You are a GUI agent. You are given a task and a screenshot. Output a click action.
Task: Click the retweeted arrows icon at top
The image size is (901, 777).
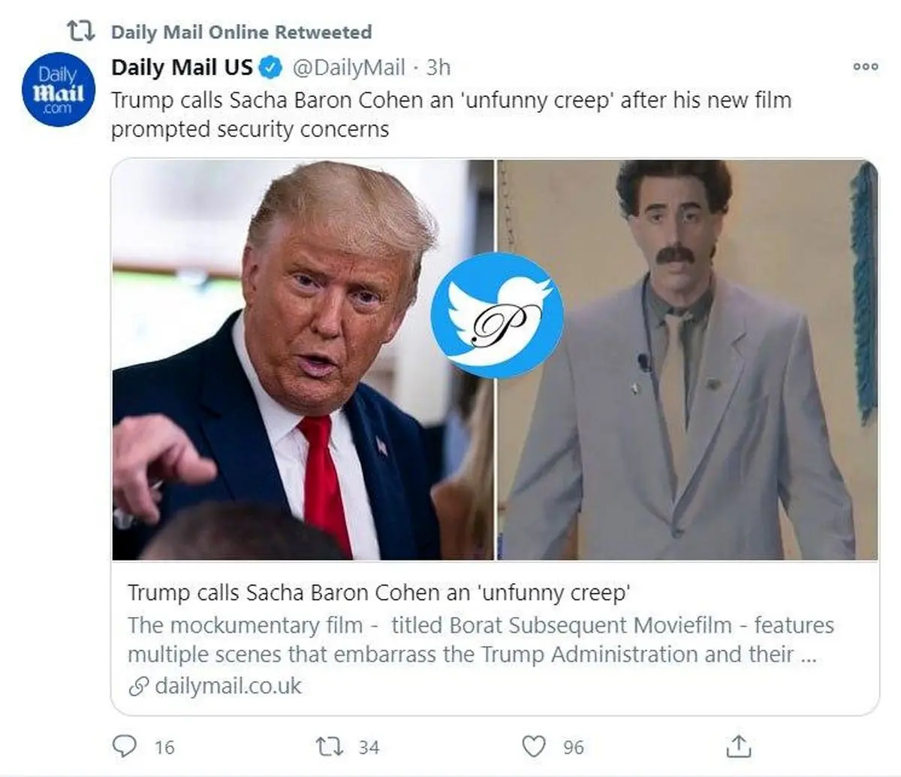coord(80,32)
